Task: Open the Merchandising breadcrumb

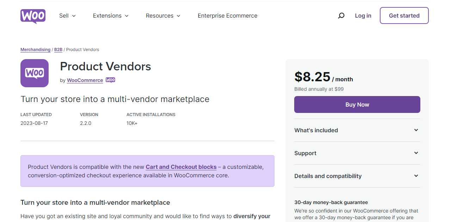Action: (x=35, y=49)
